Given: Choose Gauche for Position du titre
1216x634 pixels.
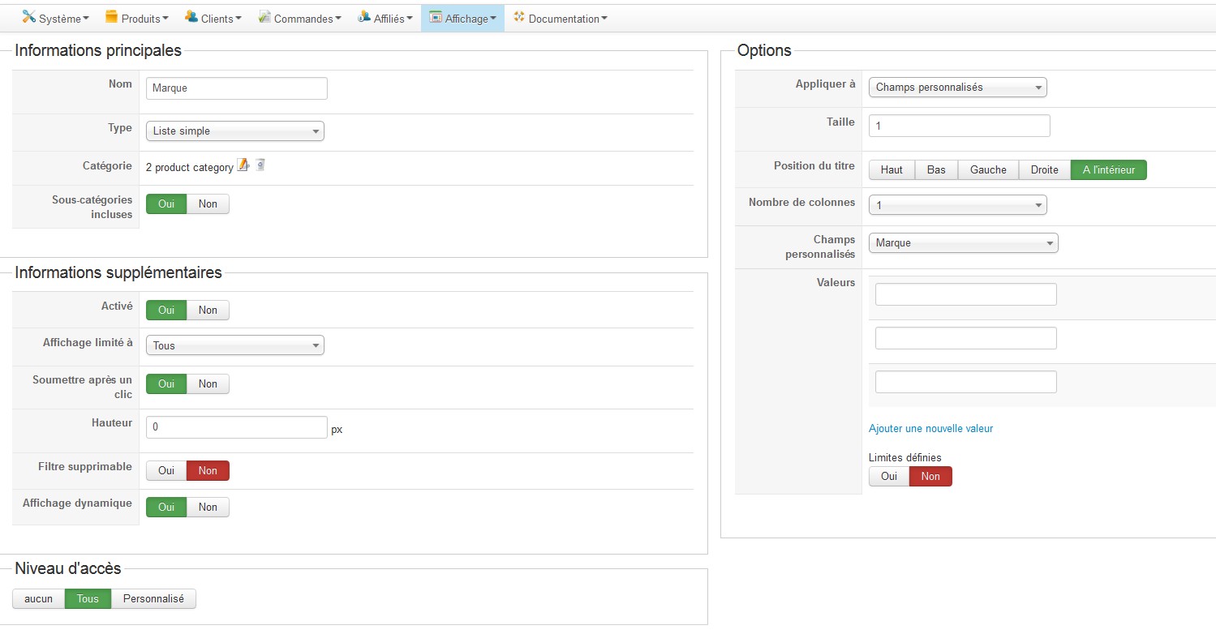Looking at the screenshot, I should tap(988, 169).
